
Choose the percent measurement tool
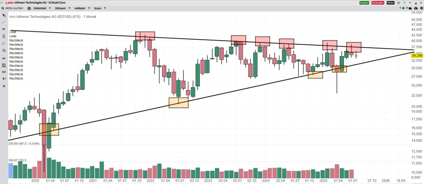coord(4,36)
